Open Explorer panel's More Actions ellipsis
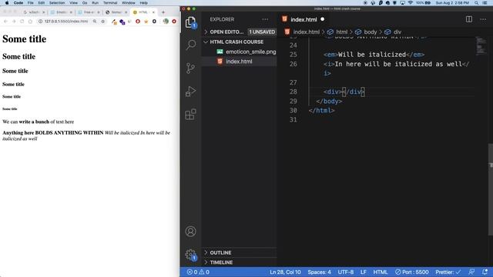The image size is (493, 277). pos(265,19)
